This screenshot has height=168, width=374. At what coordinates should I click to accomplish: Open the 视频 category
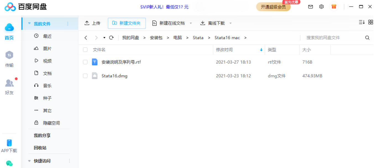pos(47,61)
